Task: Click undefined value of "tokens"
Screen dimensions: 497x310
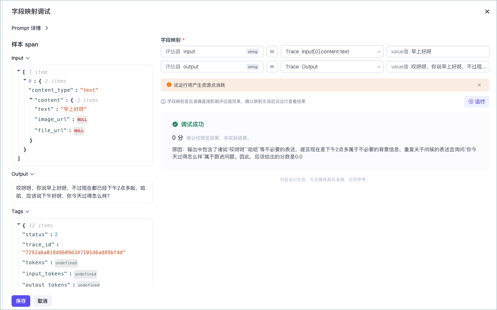Action: click(x=66, y=263)
